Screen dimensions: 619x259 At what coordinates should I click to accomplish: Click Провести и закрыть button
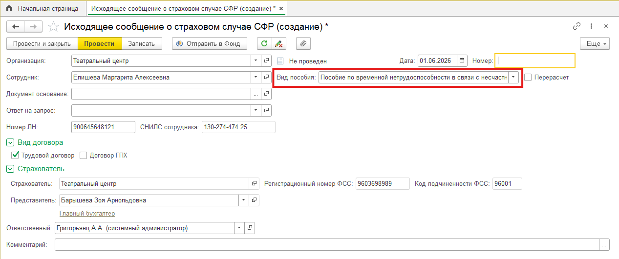tap(42, 43)
